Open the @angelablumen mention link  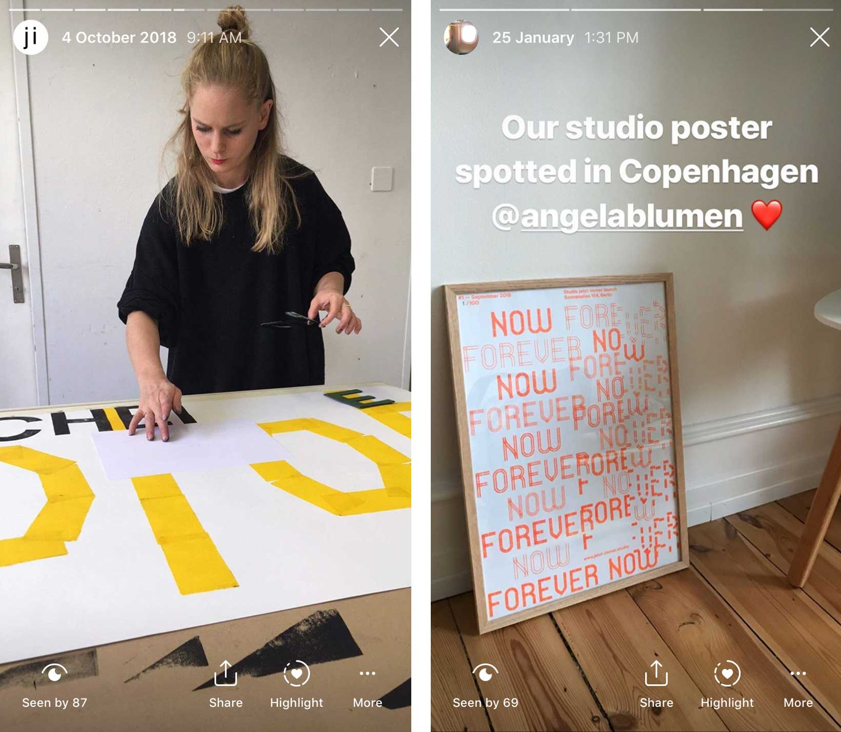617,216
